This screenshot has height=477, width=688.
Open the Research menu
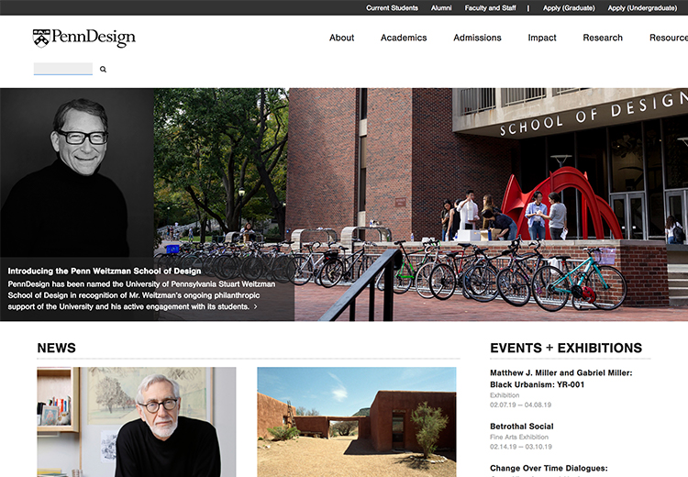click(x=603, y=38)
